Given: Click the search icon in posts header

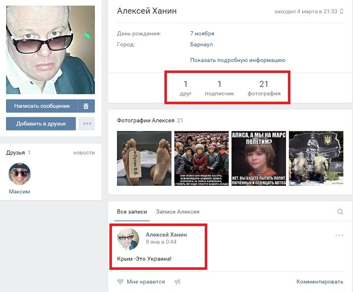Looking at the screenshot, I should pos(340,212).
